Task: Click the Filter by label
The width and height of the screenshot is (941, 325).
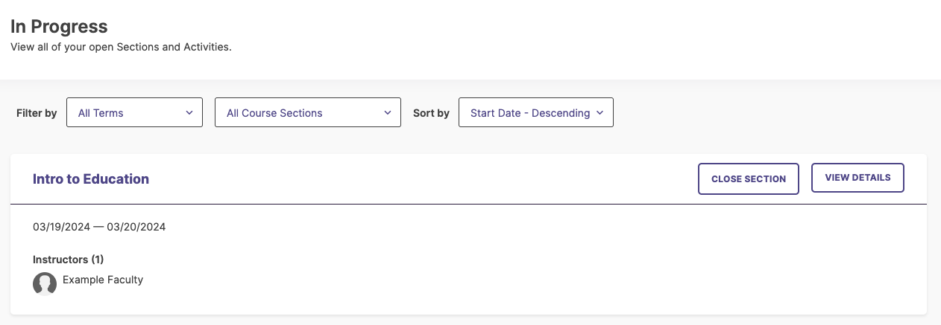Action: pyautogui.click(x=37, y=113)
